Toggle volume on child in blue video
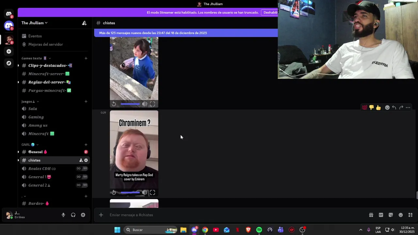This screenshot has height=235, width=418. point(145,104)
